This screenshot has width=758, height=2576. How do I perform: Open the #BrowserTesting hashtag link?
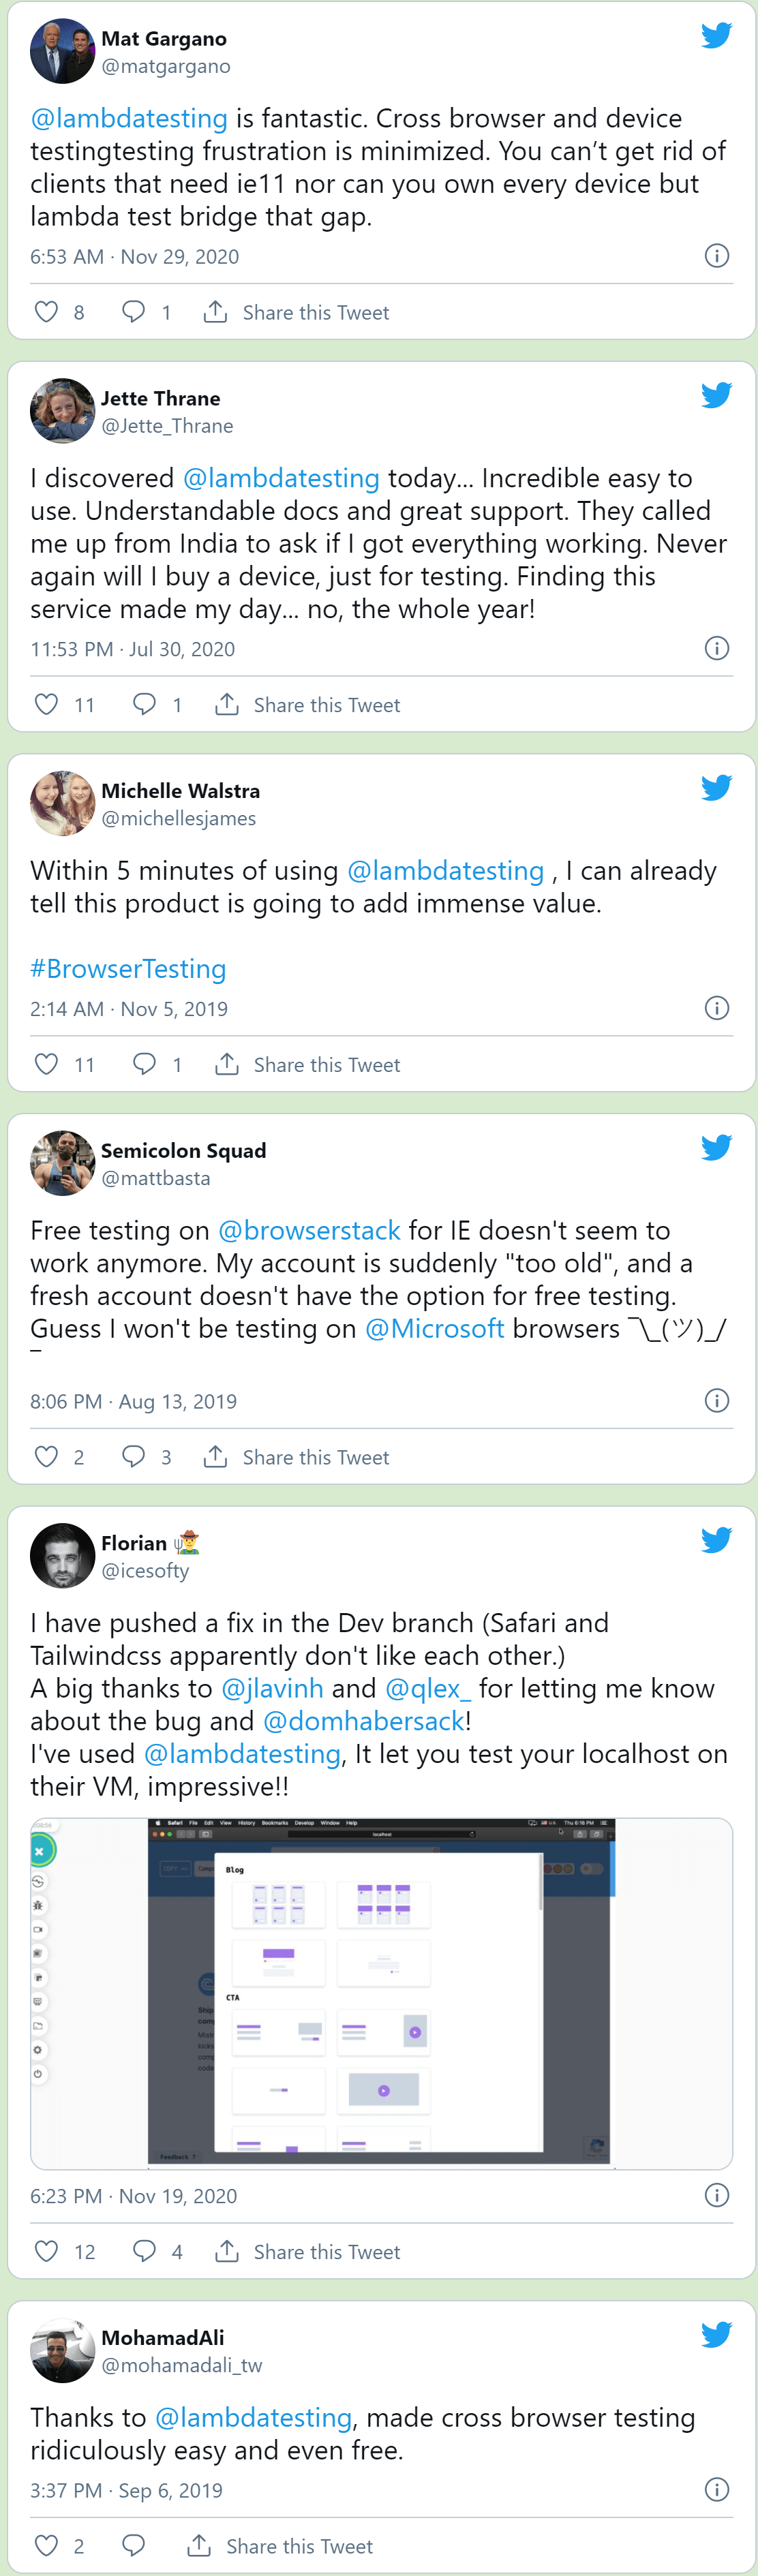pyautogui.click(x=128, y=968)
